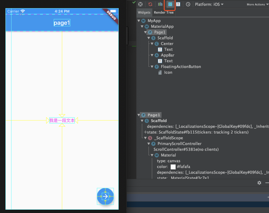Toggle the slow animations clock icon
Image resolution: width=269 pixels, height=213 pixels.
tap(188, 4)
